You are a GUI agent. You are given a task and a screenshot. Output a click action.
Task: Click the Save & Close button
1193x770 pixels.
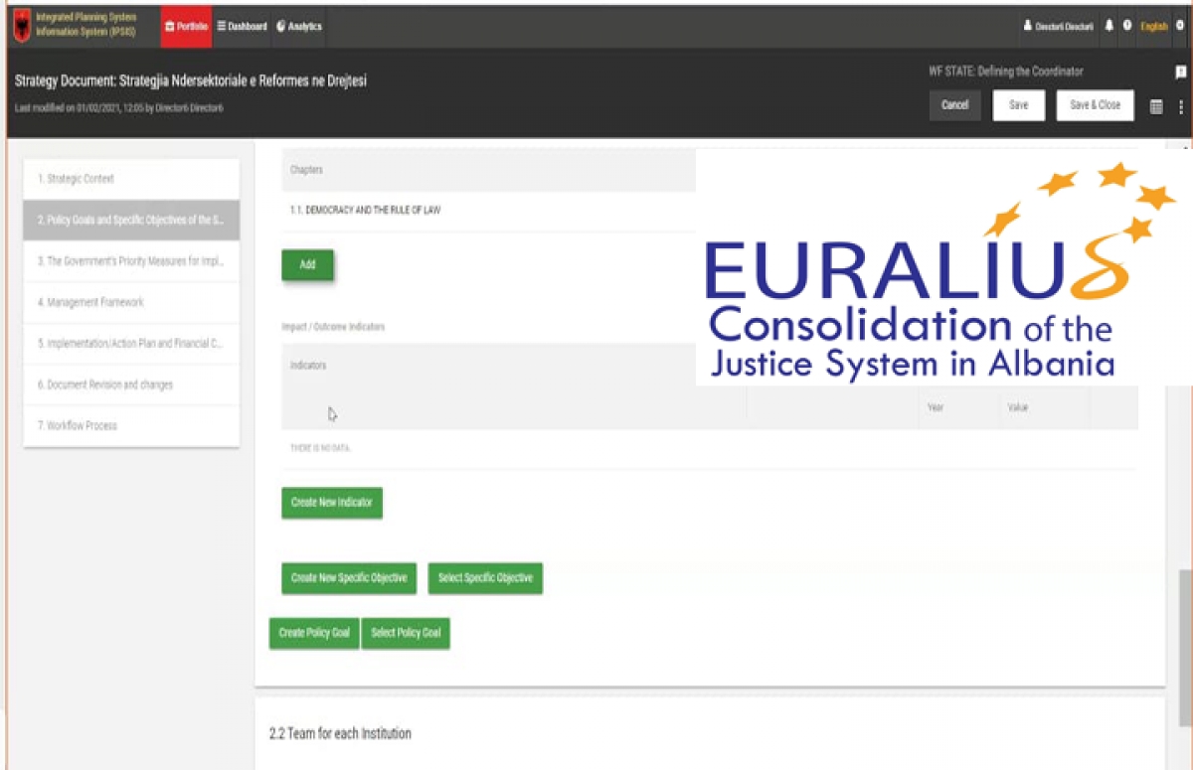tap(1095, 105)
